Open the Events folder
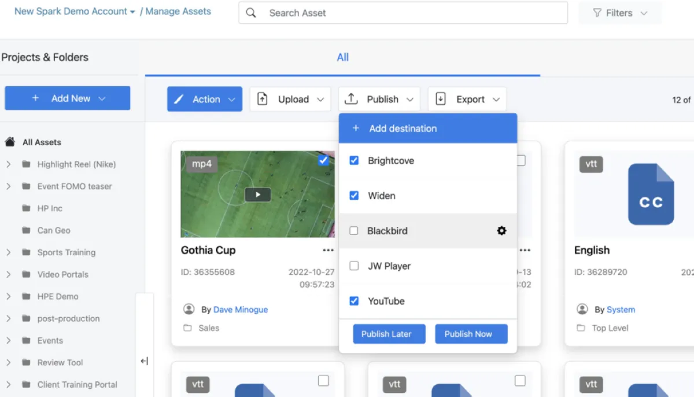Viewport: 694px width, 397px height. pyautogui.click(x=50, y=340)
